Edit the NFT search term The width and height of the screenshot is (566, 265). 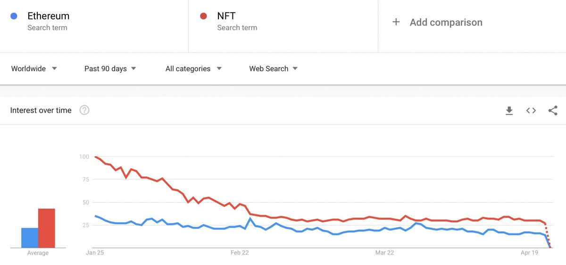[226, 16]
